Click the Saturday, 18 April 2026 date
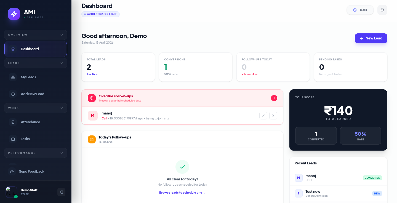 coord(97,42)
